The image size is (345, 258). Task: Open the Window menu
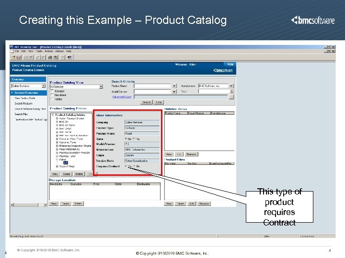[59, 51]
